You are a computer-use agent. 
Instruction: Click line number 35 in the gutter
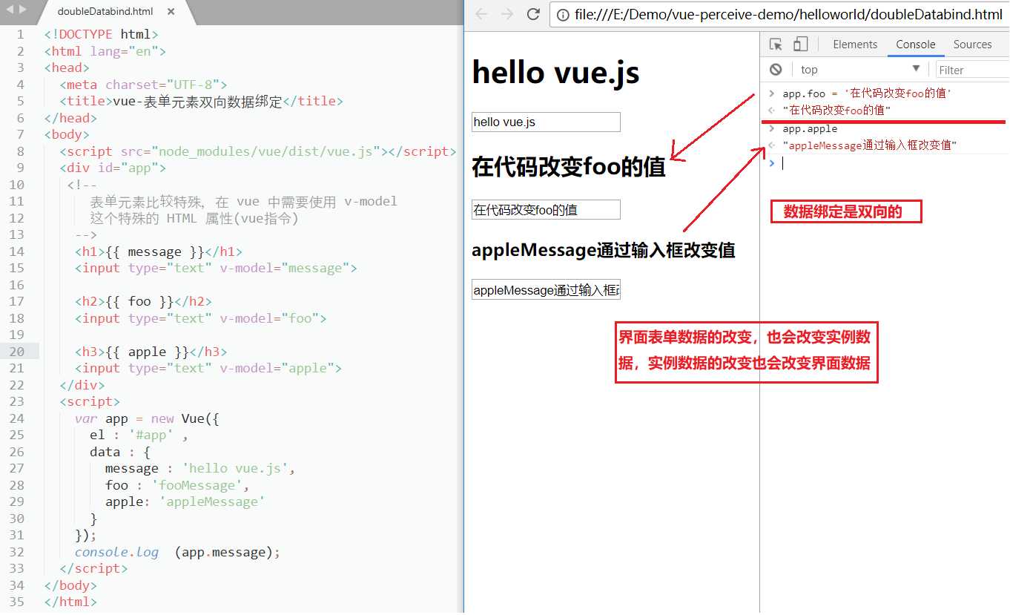[x=16, y=602]
